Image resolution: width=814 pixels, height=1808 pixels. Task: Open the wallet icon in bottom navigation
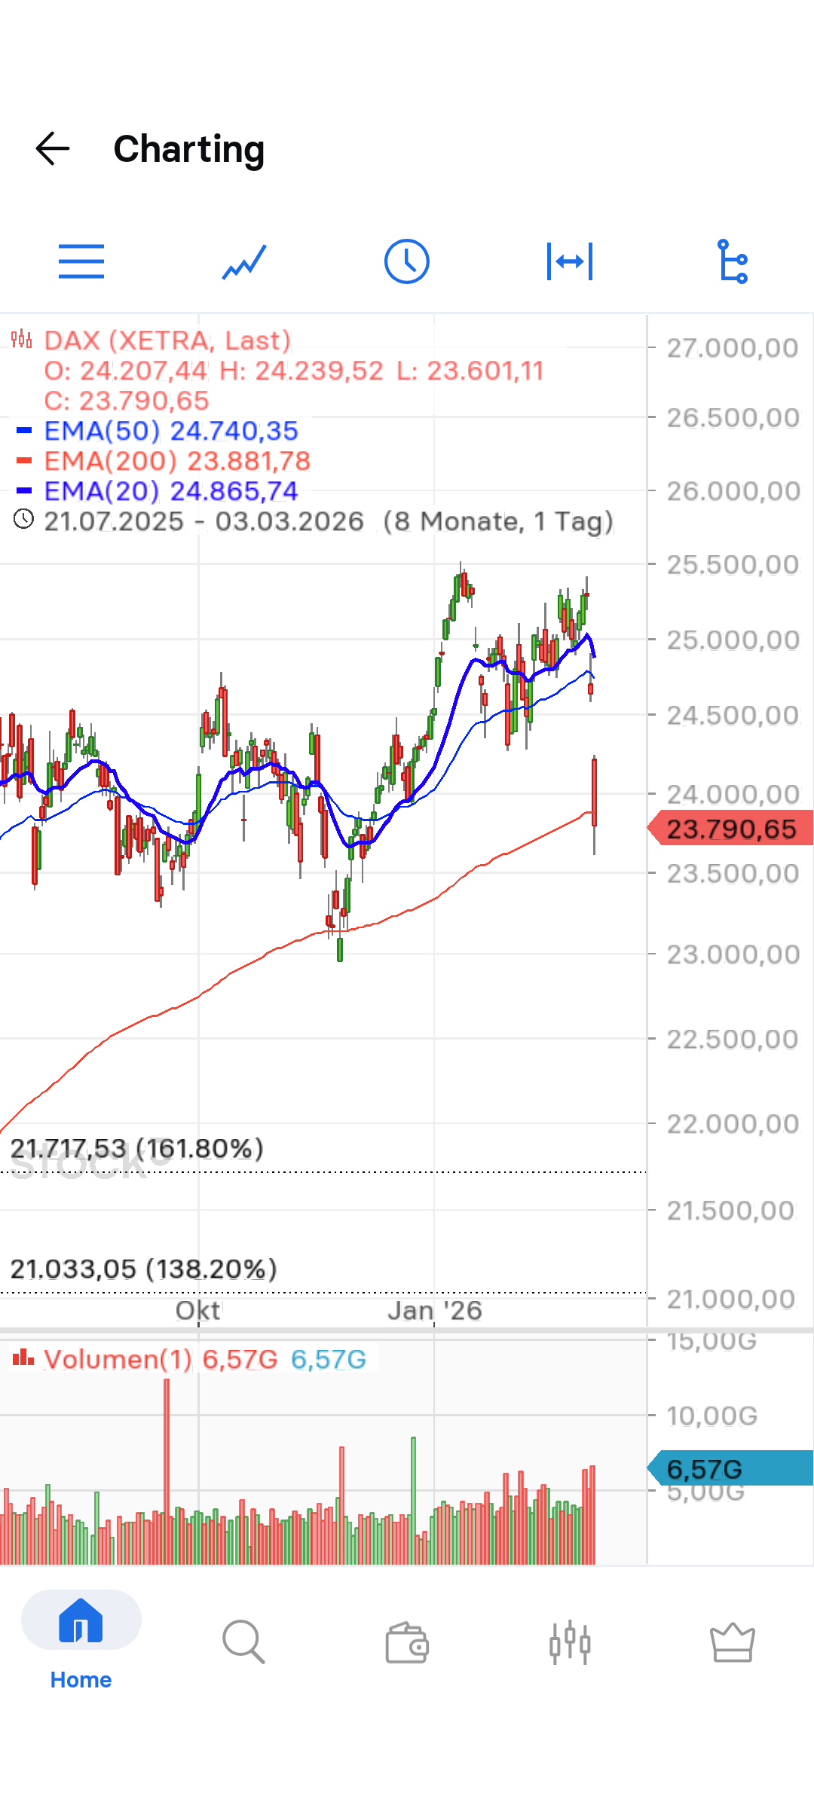point(407,1642)
